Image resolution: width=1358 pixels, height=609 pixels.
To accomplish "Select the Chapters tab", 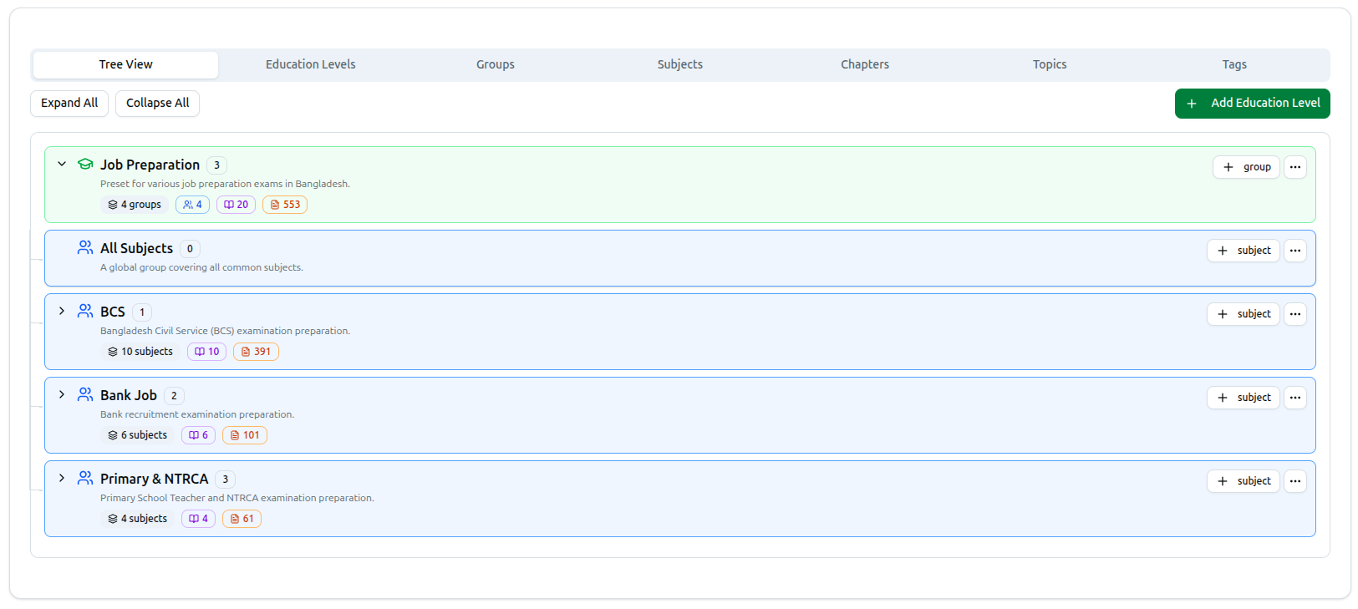I will (x=865, y=64).
